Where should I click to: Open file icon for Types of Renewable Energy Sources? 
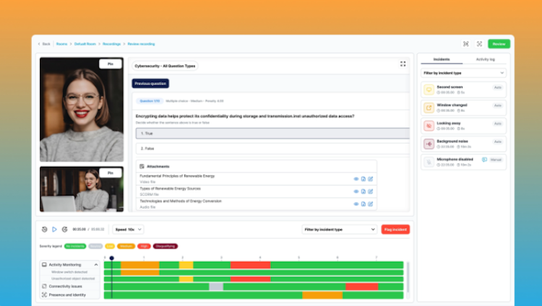coord(364,191)
